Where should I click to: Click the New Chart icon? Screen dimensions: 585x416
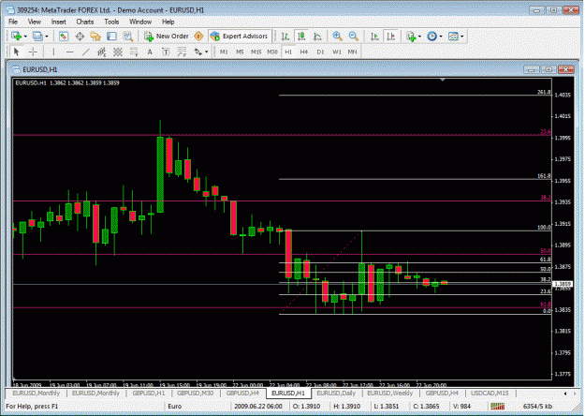[x=16, y=37]
